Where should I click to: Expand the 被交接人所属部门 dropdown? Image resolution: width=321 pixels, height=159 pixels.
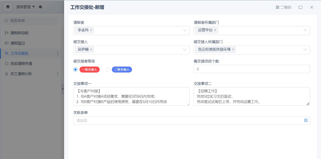[x=305, y=50]
